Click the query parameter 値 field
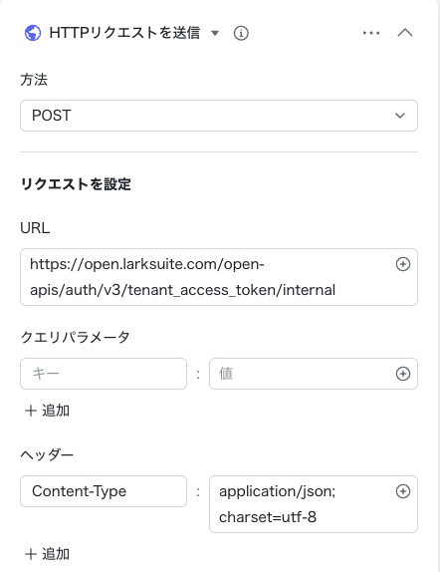The height and width of the screenshot is (572, 440). (x=314, y=374)
